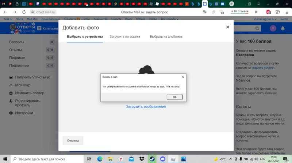Switch to 'Выбрать из альбомов' tab

[166, 37]
